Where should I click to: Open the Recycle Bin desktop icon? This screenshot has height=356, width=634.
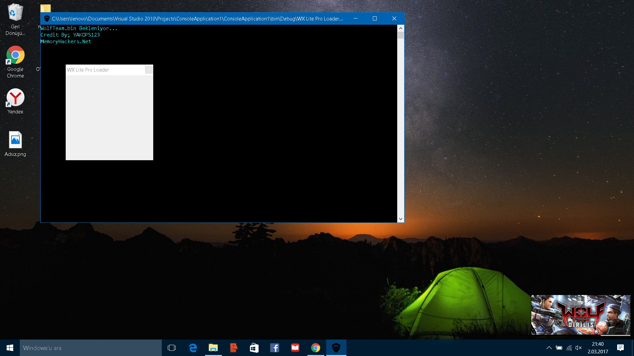click(15, 19)
